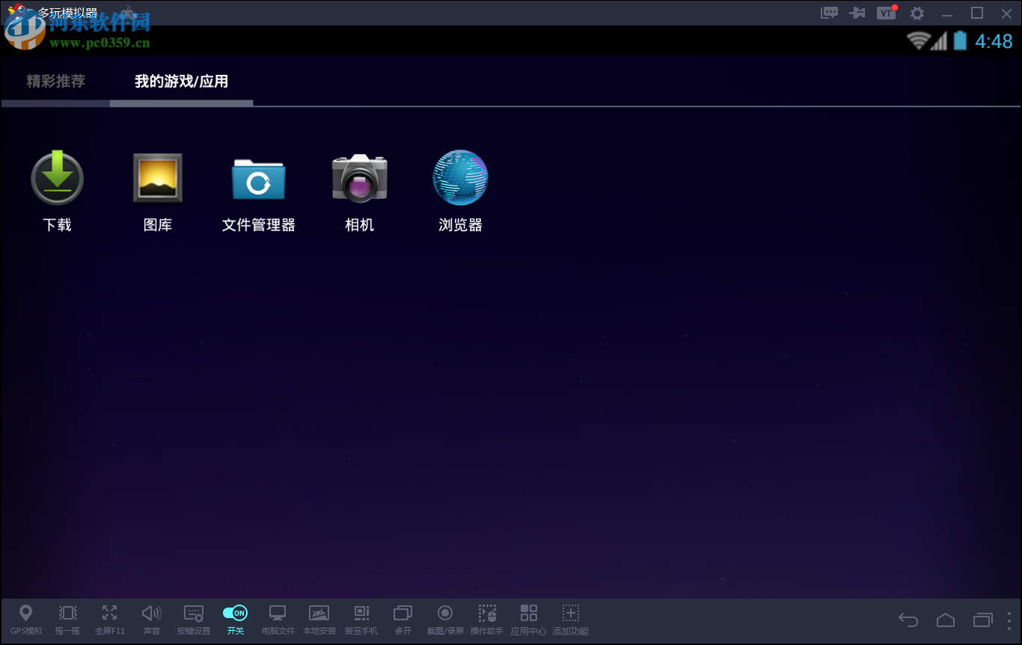Launch 本地安装 to install a local APK

coord(319,620)
